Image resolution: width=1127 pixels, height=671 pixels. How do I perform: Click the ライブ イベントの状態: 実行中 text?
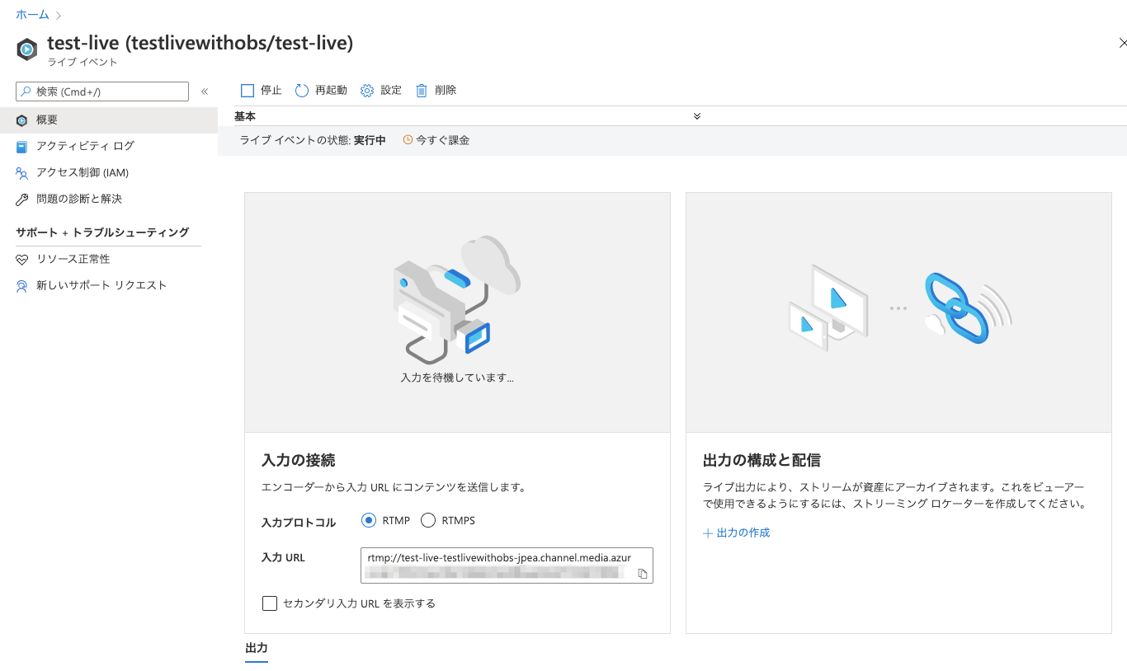(313, 140)
